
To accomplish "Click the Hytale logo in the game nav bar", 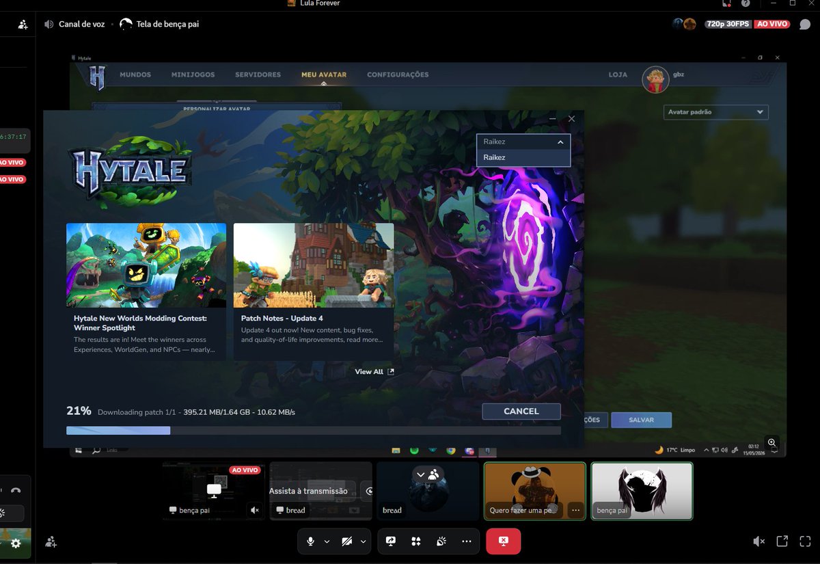I will click(98, 77).
